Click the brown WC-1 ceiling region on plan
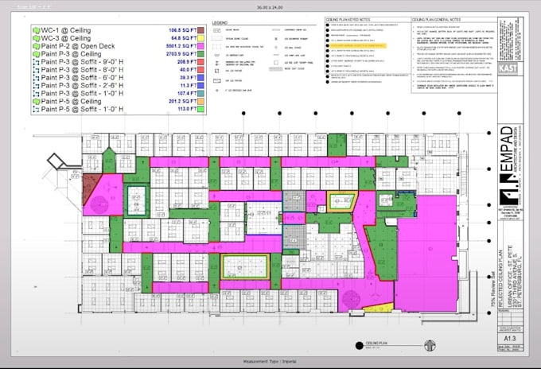 tap(89, 185)
